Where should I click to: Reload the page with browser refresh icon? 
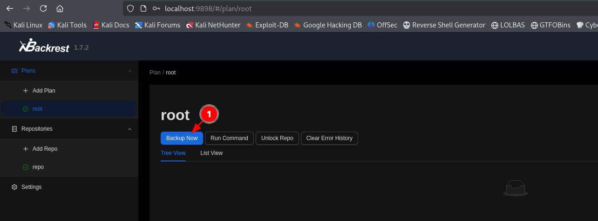tap(43, 8)
